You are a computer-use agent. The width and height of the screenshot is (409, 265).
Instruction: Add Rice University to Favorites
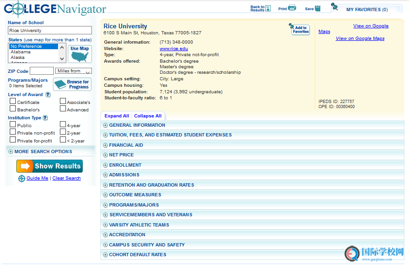299,29
